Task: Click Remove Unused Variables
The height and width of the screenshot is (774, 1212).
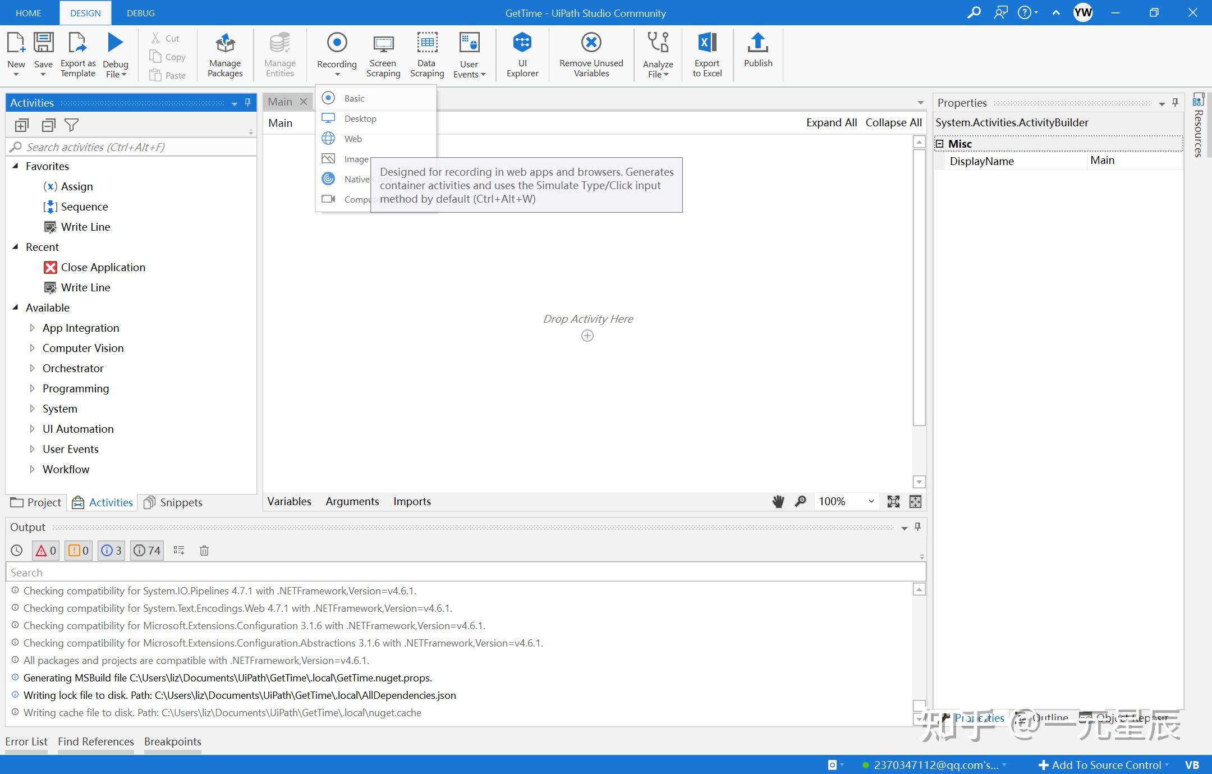Action: [591, 54]
